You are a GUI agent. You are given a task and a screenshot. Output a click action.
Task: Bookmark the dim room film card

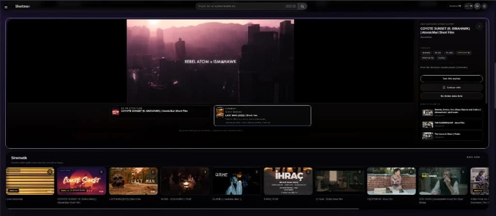(x=359, y=172)
